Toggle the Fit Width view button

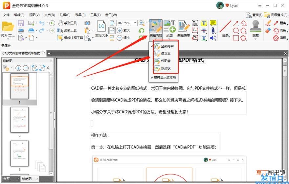pos(112,31)
